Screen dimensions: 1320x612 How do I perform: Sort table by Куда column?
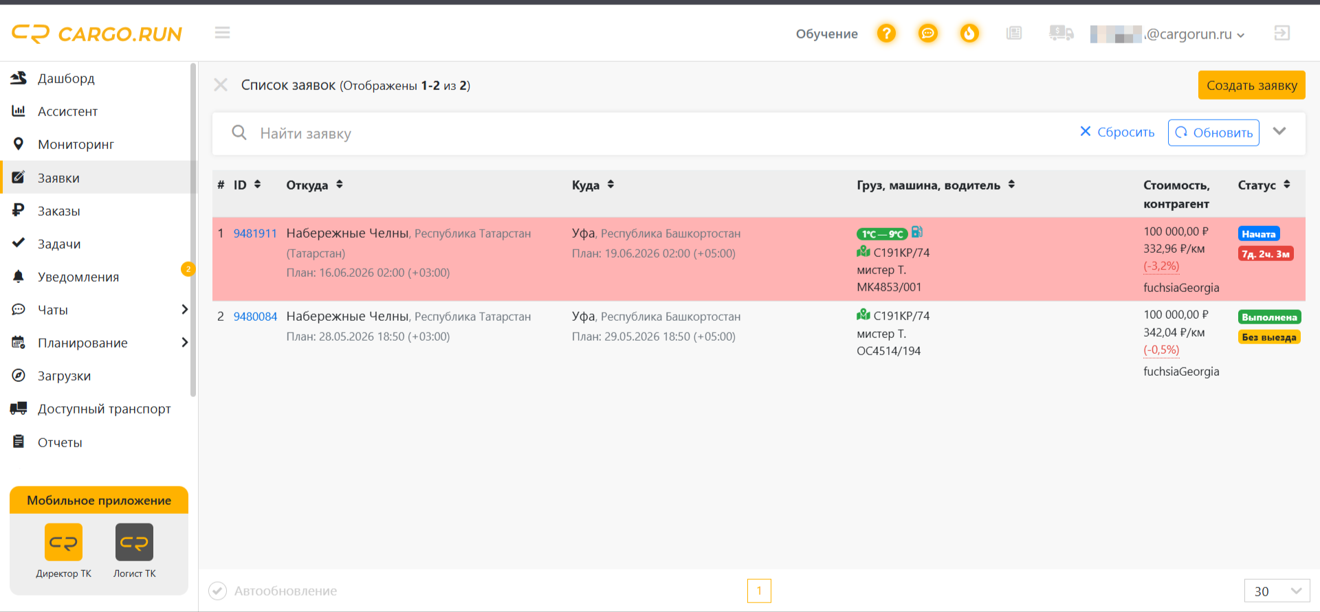pyautogui.click(x=610, y=184)
